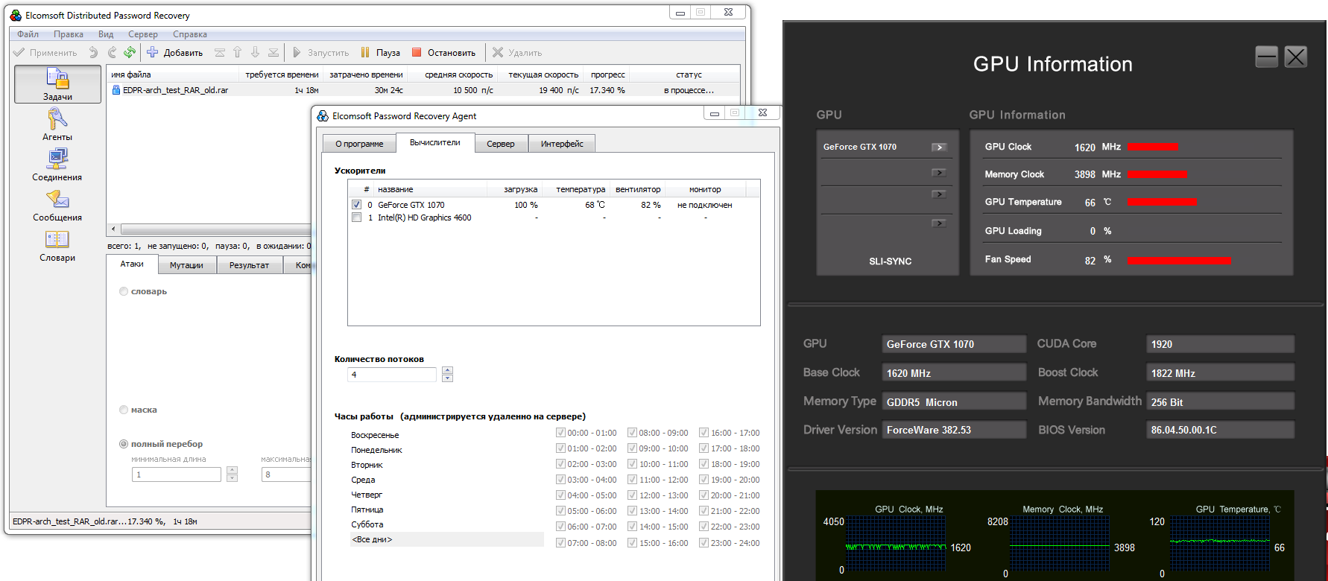This screenshot has height=581, width=1328.
Task: Open the Сервер menu
Action: tap(142, 34)
